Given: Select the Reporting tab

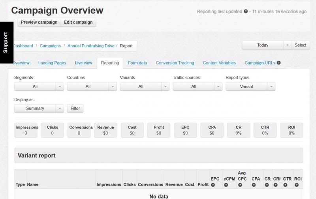Looking at the screenshot, I should 110,63.
